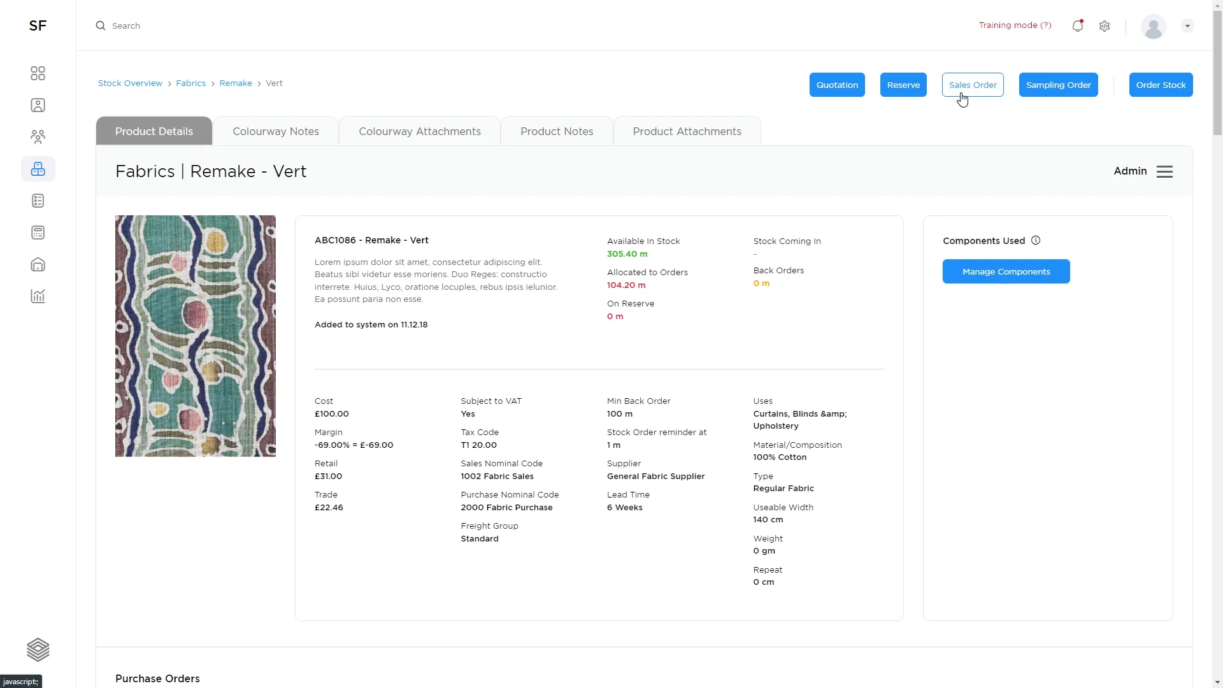Open the Admin hamburger menu

1164,171
